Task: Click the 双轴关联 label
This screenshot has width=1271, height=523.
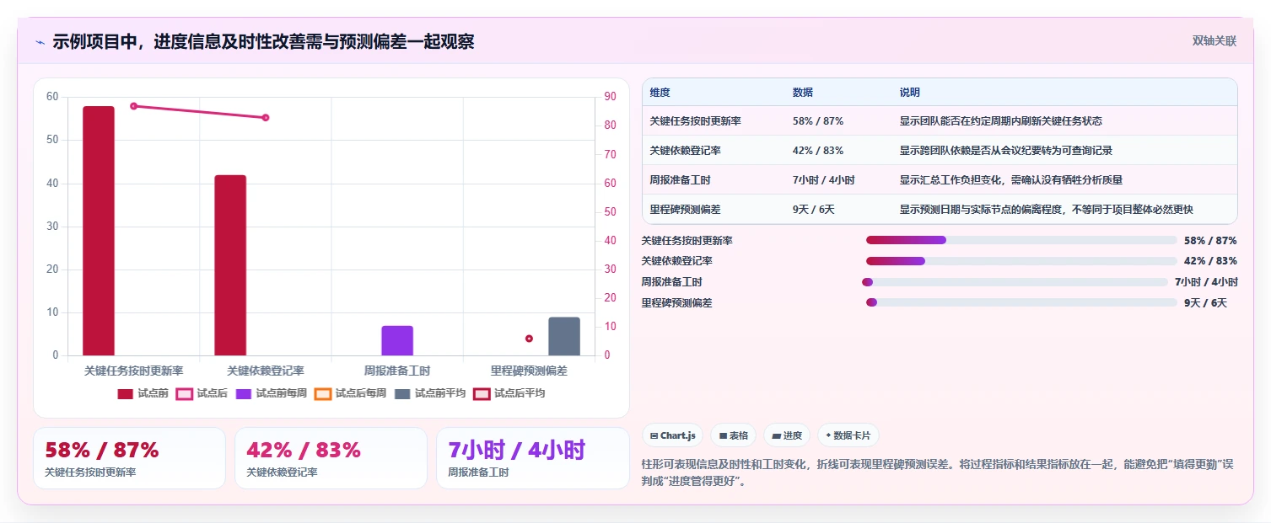Action: point(1214,41)
